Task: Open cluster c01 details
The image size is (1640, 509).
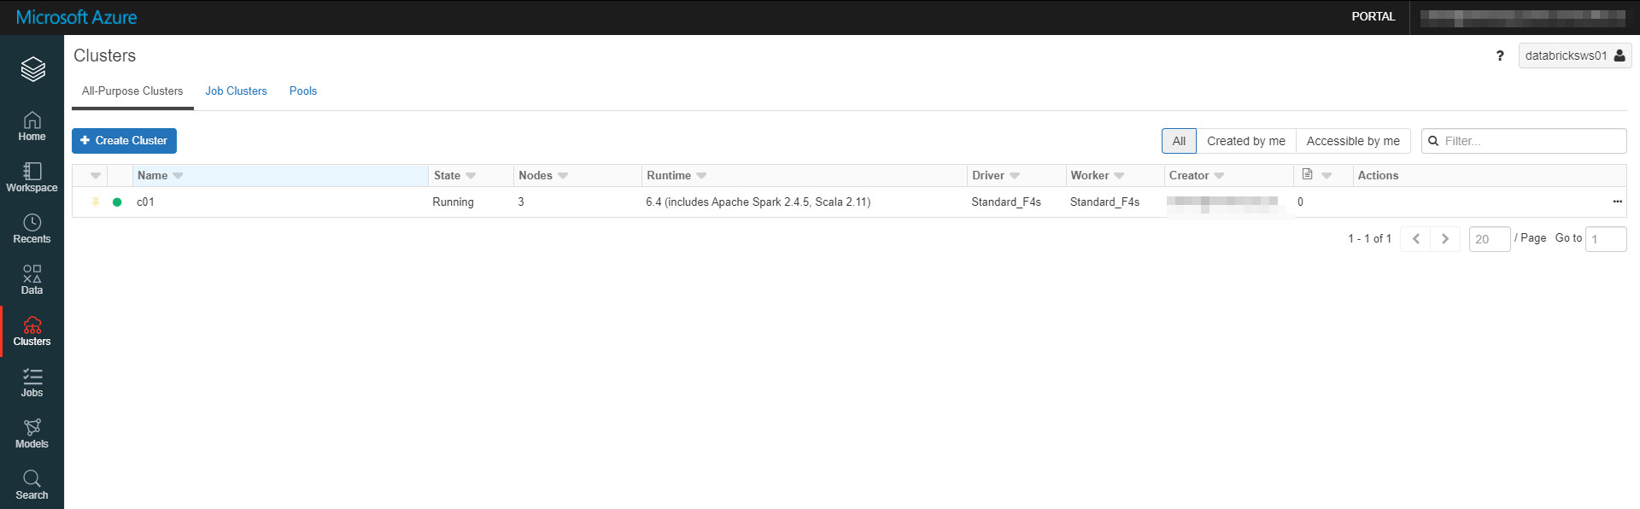Action: point(145,202)
